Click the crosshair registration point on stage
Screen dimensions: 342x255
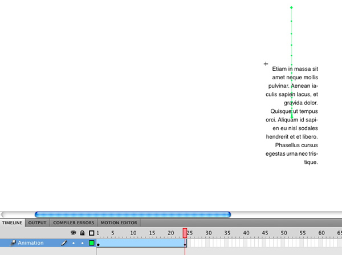pyautogui.click(x=266, y=64)
